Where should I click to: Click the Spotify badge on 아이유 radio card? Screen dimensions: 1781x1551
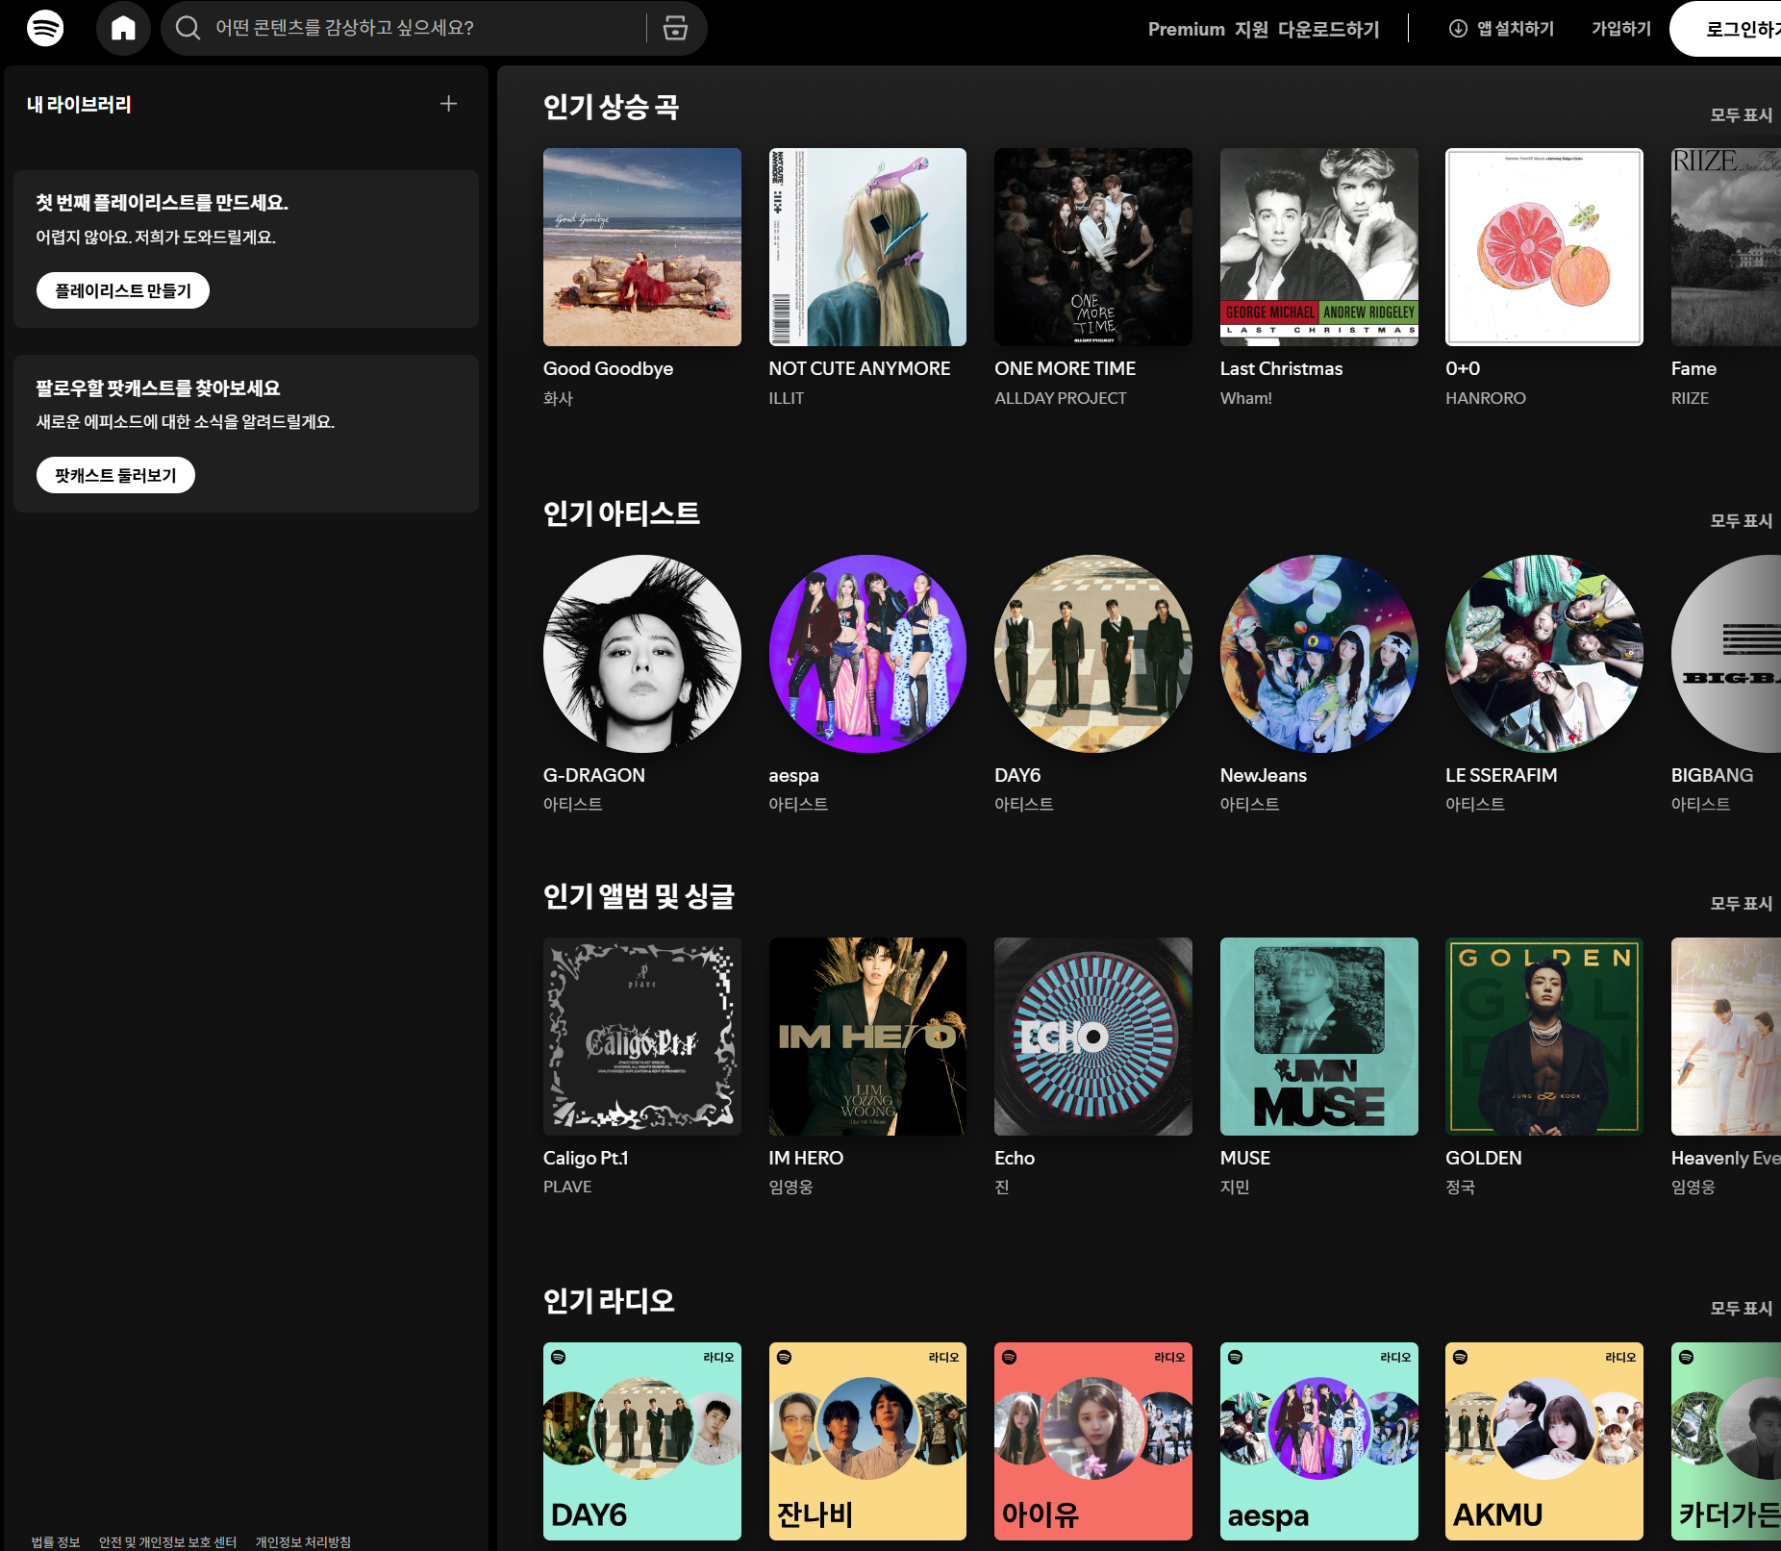click(x=1010, y=1357)
